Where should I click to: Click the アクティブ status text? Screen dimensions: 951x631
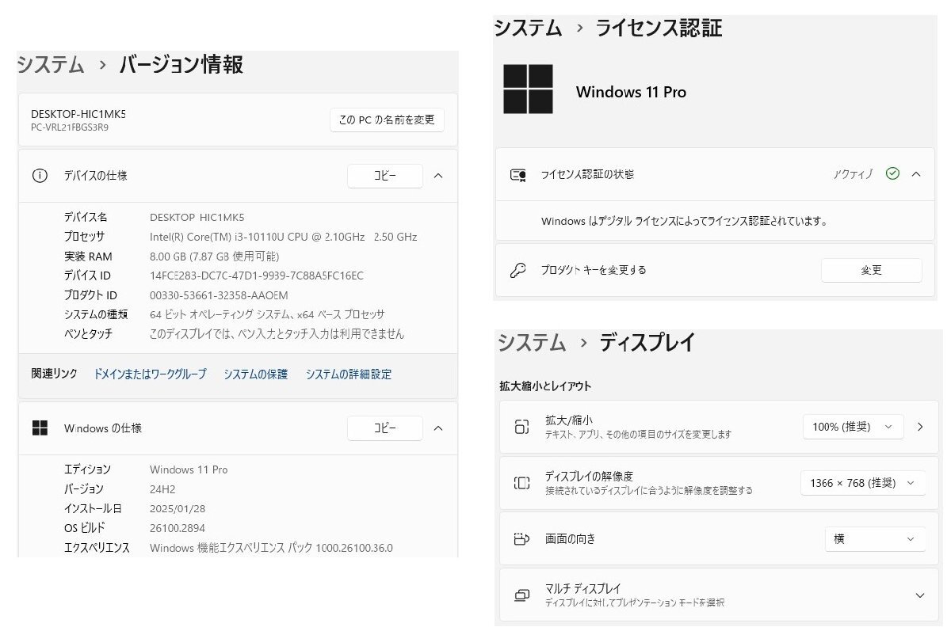[854, 173]
